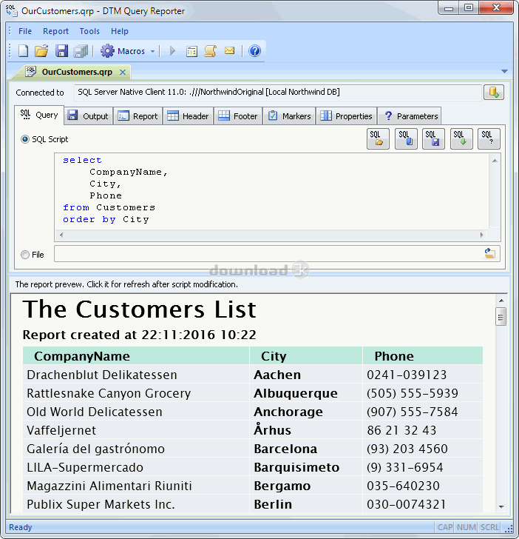This screenshot has height=539, width=519.
Task: Open Help via the blue question icon
Action: tap(255, 51)
